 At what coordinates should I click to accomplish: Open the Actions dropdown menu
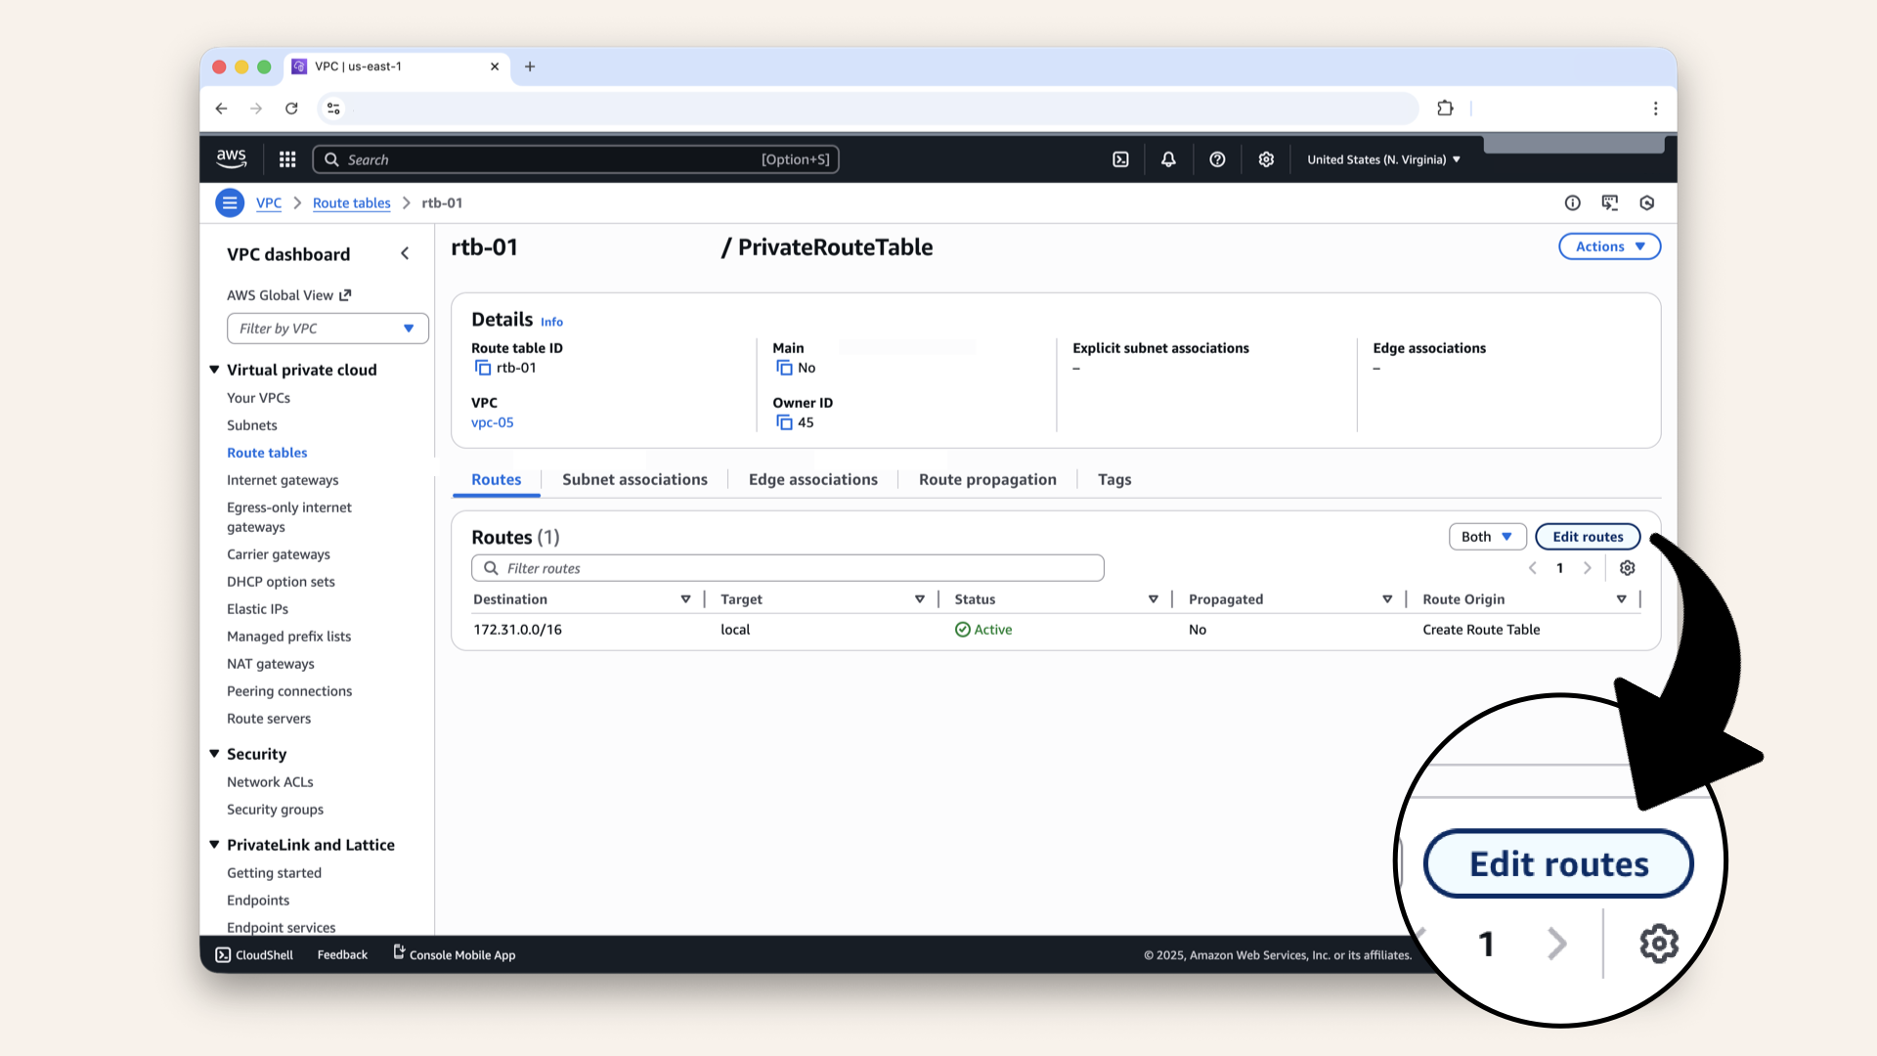pos(1608,246)
